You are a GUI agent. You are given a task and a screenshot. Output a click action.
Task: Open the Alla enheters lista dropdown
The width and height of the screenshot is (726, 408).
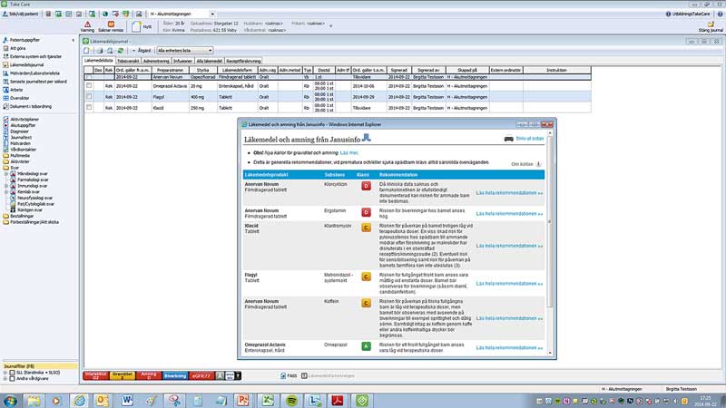tap(184, 50)
